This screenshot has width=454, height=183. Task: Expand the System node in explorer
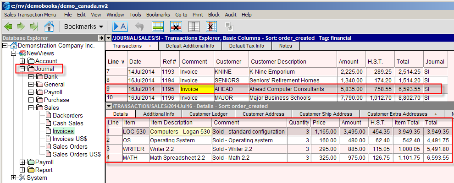(13, 178)
